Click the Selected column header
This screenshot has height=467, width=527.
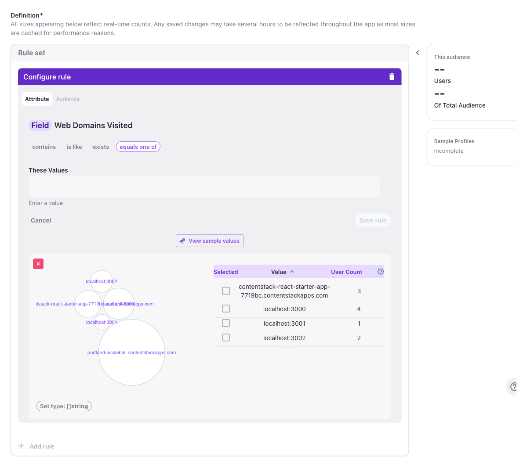coord(226,272)
